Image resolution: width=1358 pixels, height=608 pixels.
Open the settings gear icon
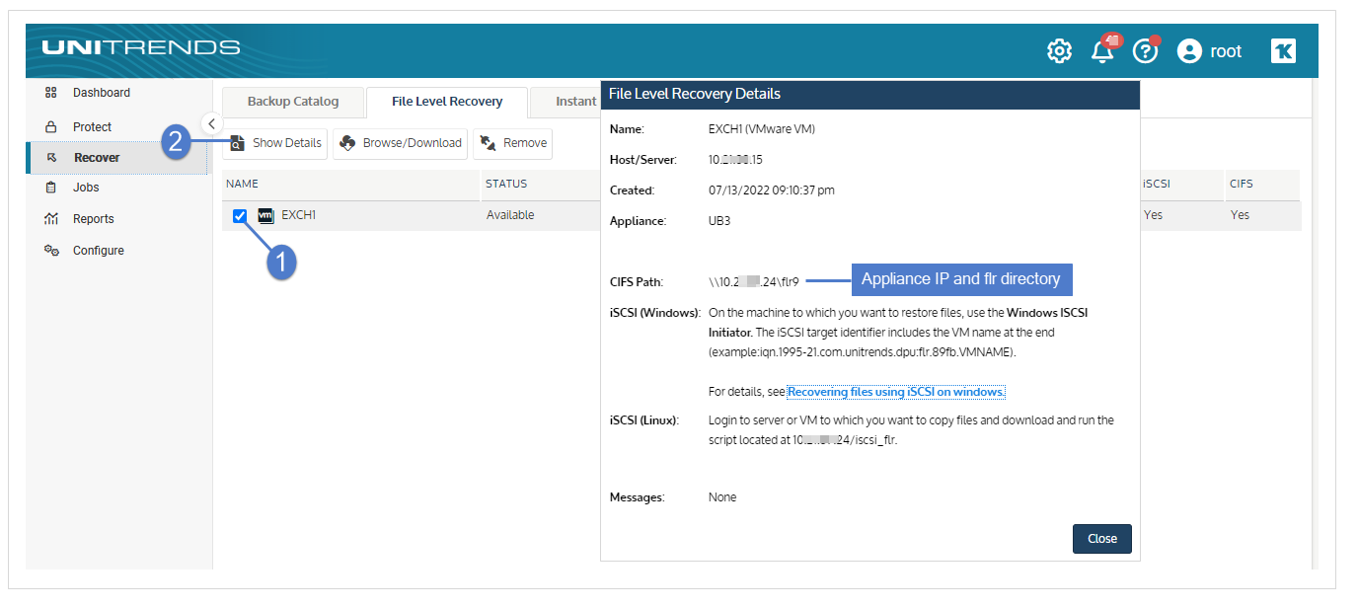point(1059,51)
